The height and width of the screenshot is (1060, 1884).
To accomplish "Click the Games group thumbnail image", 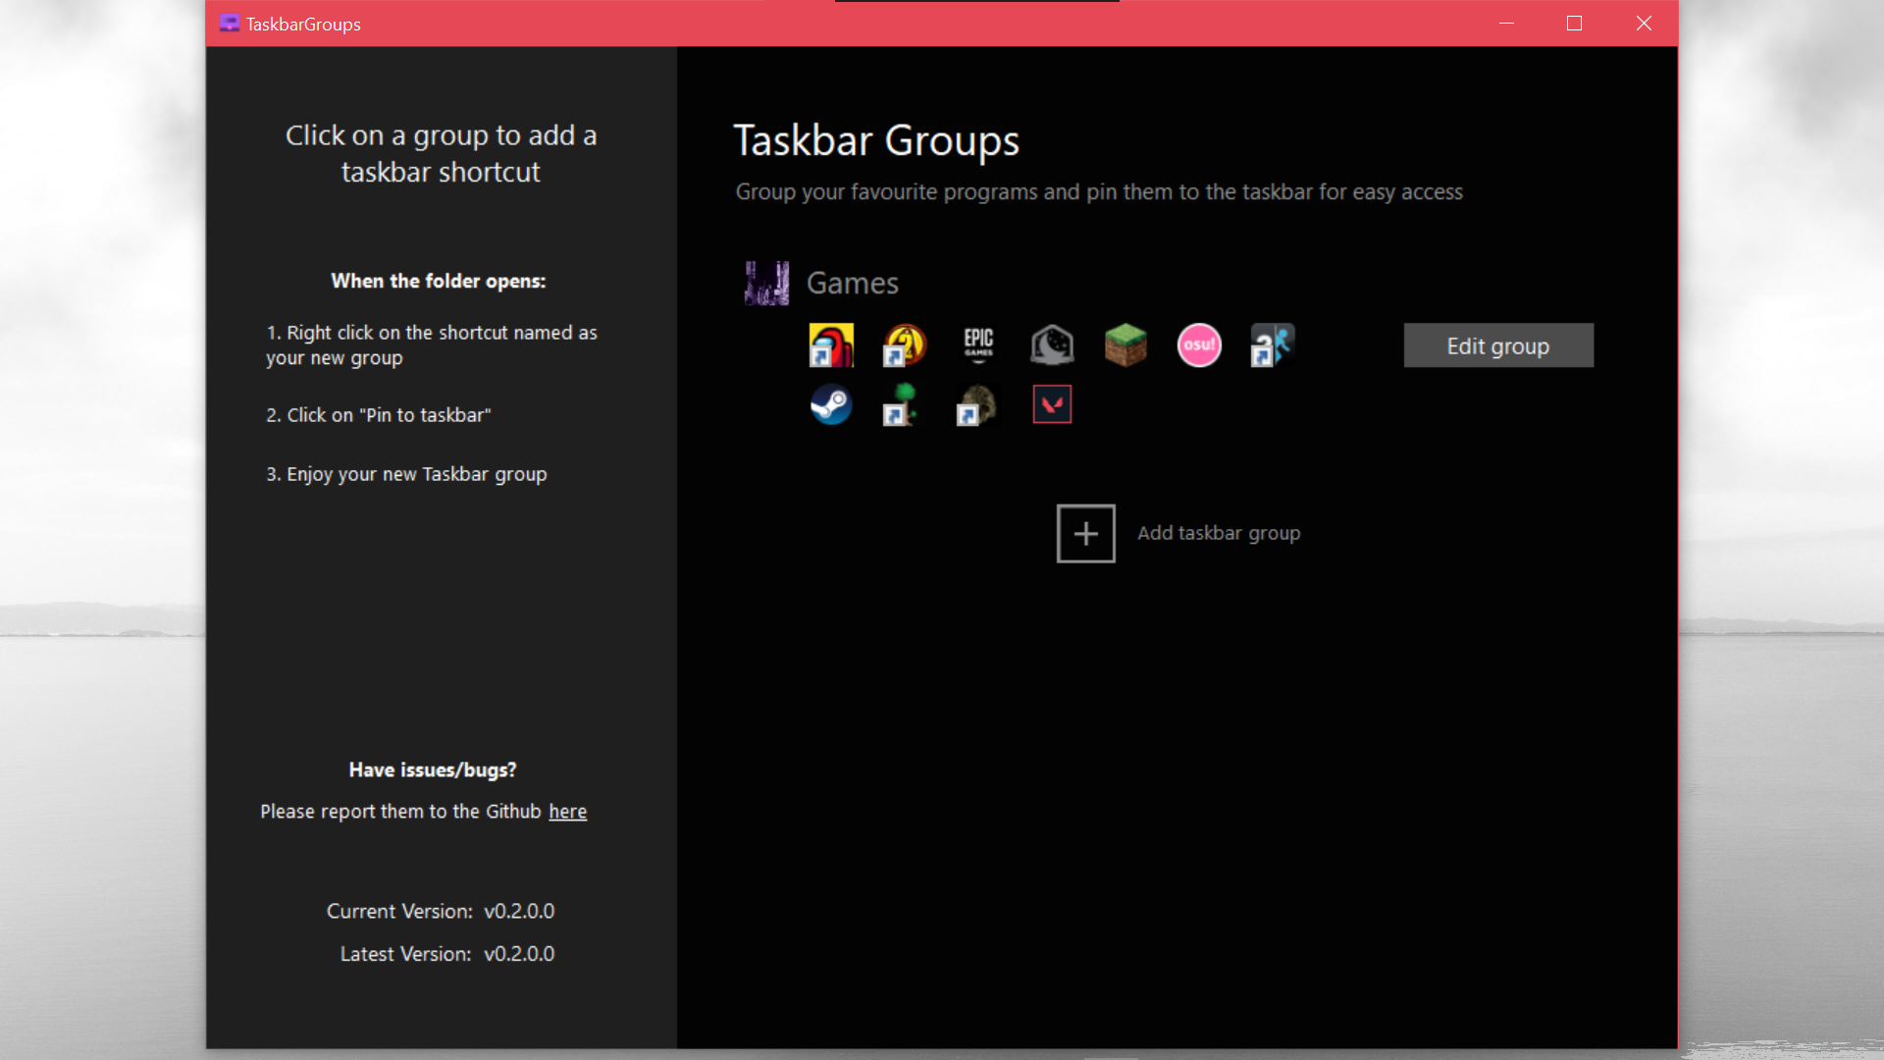I will (x=766, y=283).
